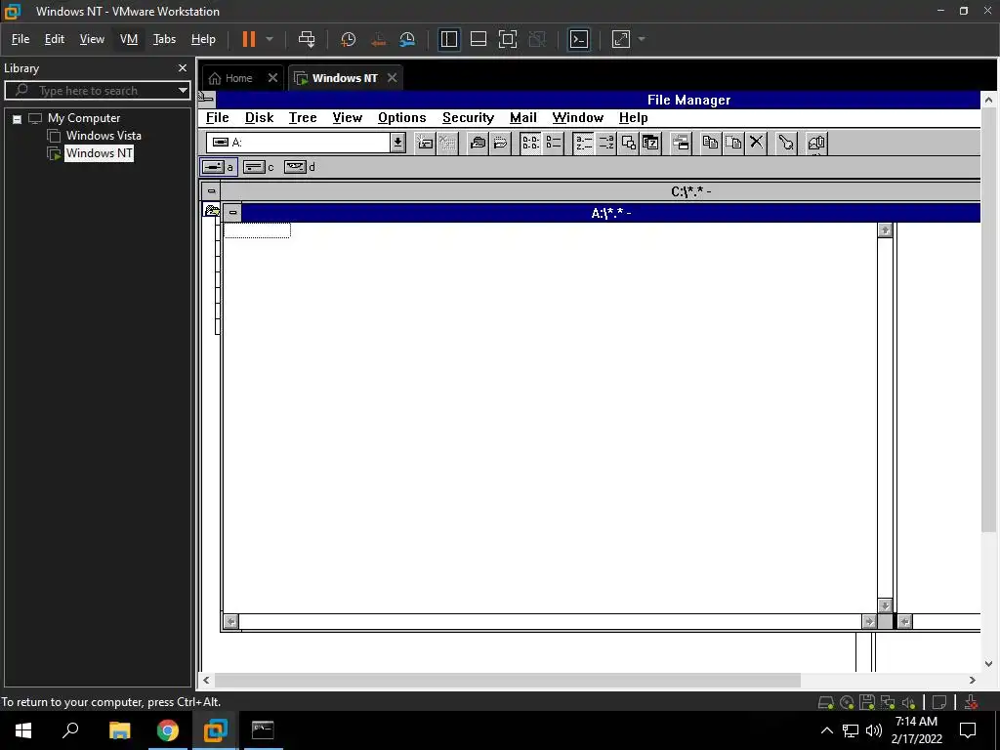
Task: Click the VMware console view icon
Action: tap(579, 39)
